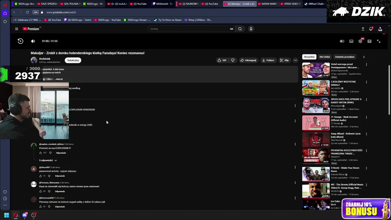The height and width of the screenshot is (220, 391).
Task: Like the @Tomasz_Warszawa comment
Action: click(40, 191)
